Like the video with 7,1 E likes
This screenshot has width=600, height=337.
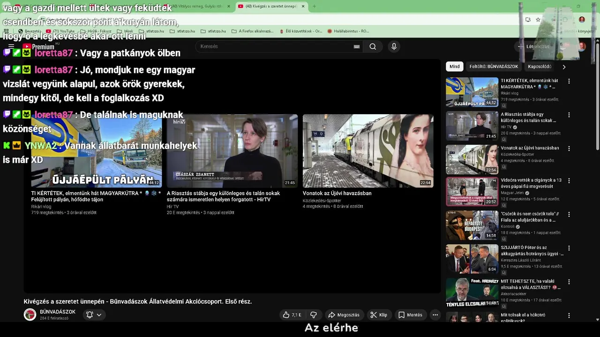[x=292, y=315]
